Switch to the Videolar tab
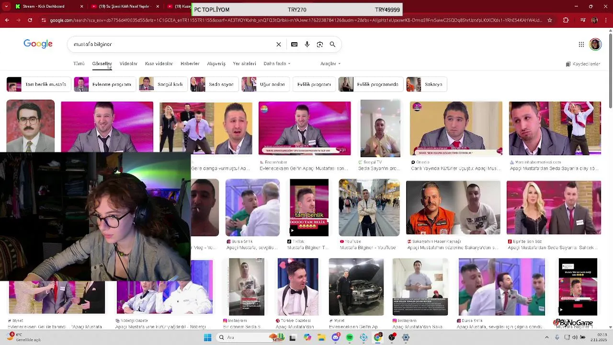 pyautogui.click(x=128, y=64)
